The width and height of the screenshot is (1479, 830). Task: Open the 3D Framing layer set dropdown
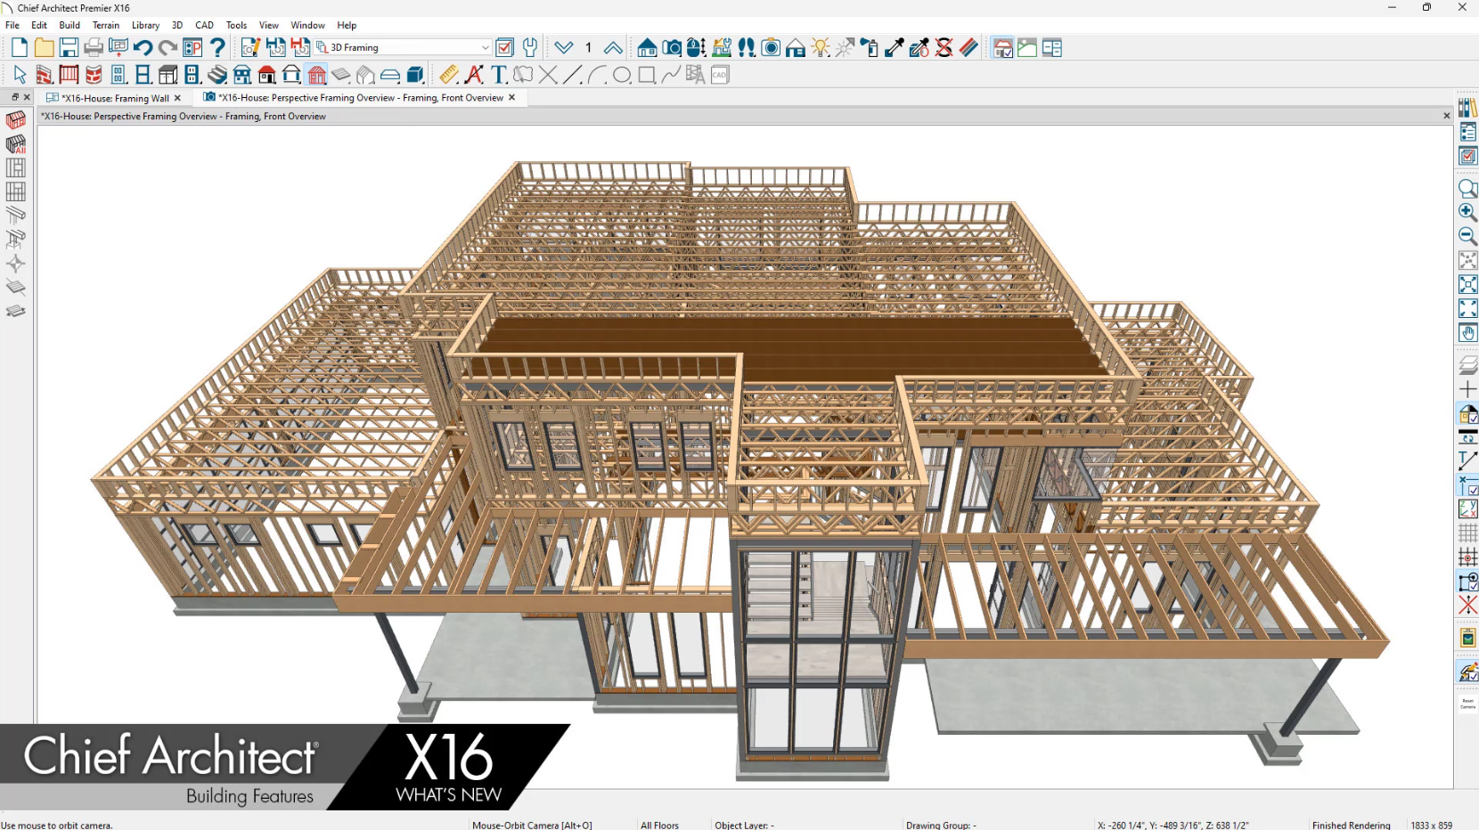(x=485, y=48)
